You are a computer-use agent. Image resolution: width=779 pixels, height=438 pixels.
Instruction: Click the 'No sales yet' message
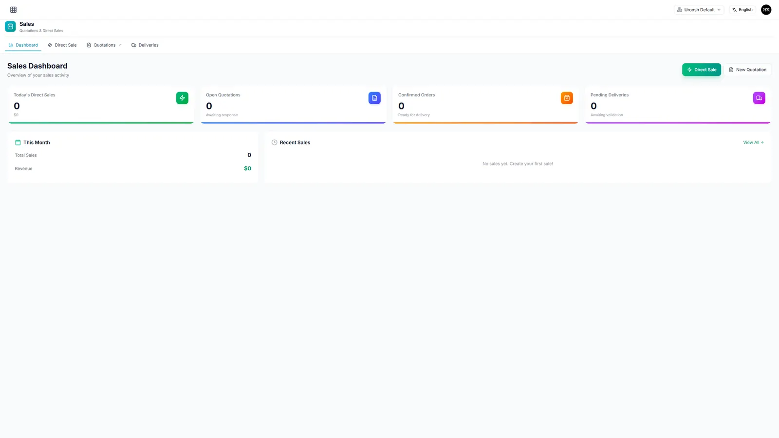tap(518, 164)
